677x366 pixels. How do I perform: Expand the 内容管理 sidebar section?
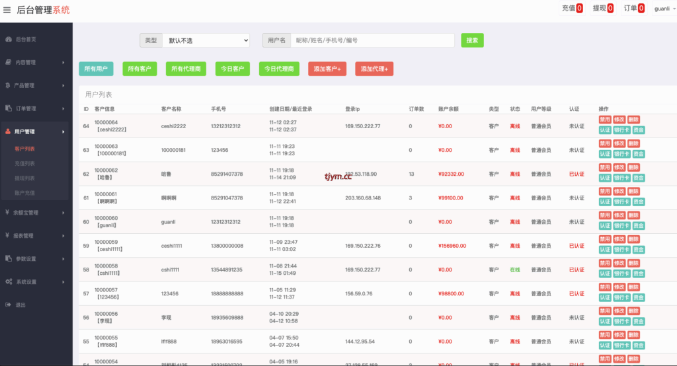click(36, 63)
